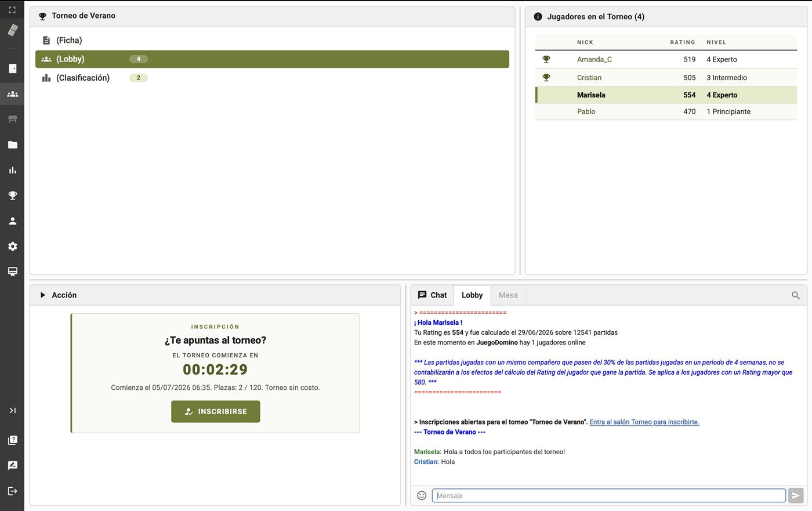Search the chat with magnifier icon

tap(796, 295)
